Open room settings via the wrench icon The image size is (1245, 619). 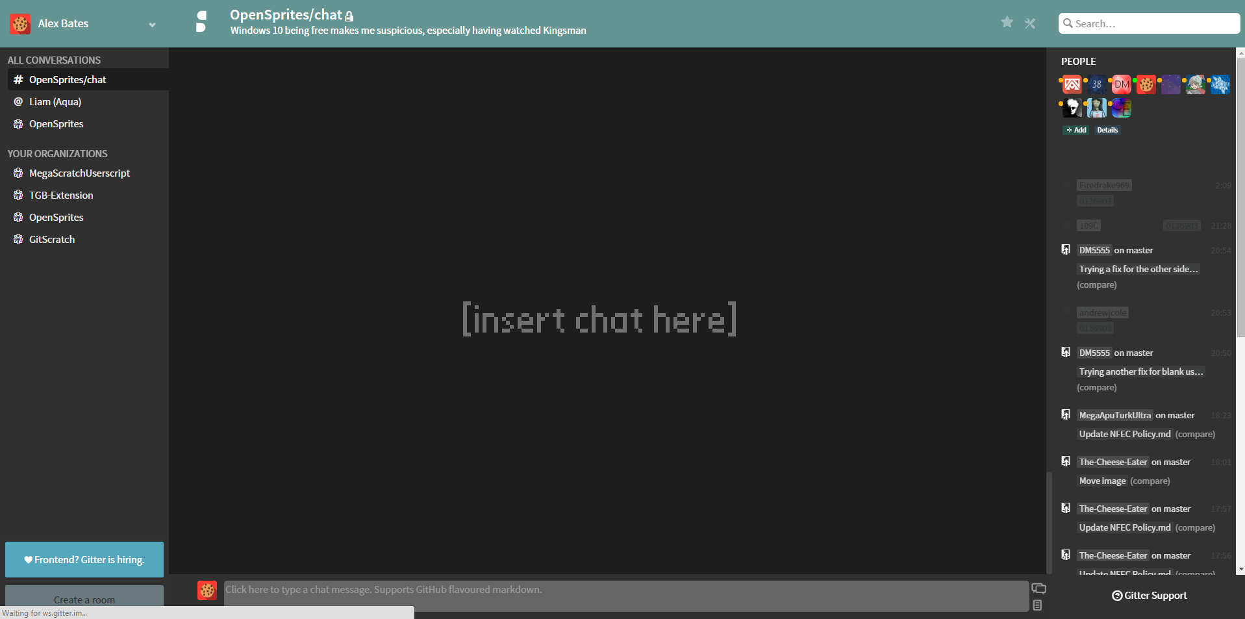tap(1029, 23)
